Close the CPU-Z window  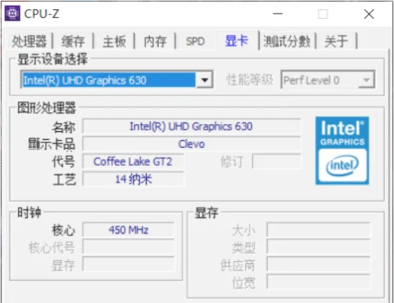click(x=369, y=14)
